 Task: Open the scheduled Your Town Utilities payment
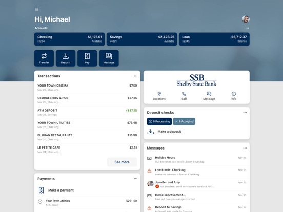coord(87,203)
